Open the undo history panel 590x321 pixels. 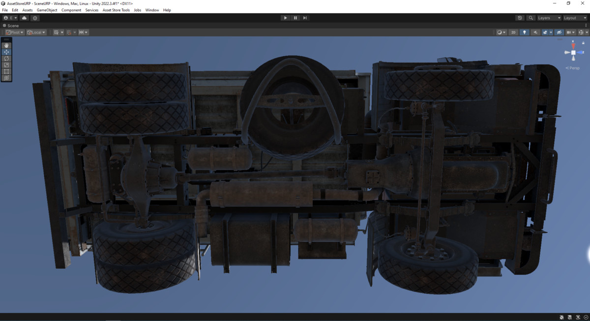coord(520,18)
